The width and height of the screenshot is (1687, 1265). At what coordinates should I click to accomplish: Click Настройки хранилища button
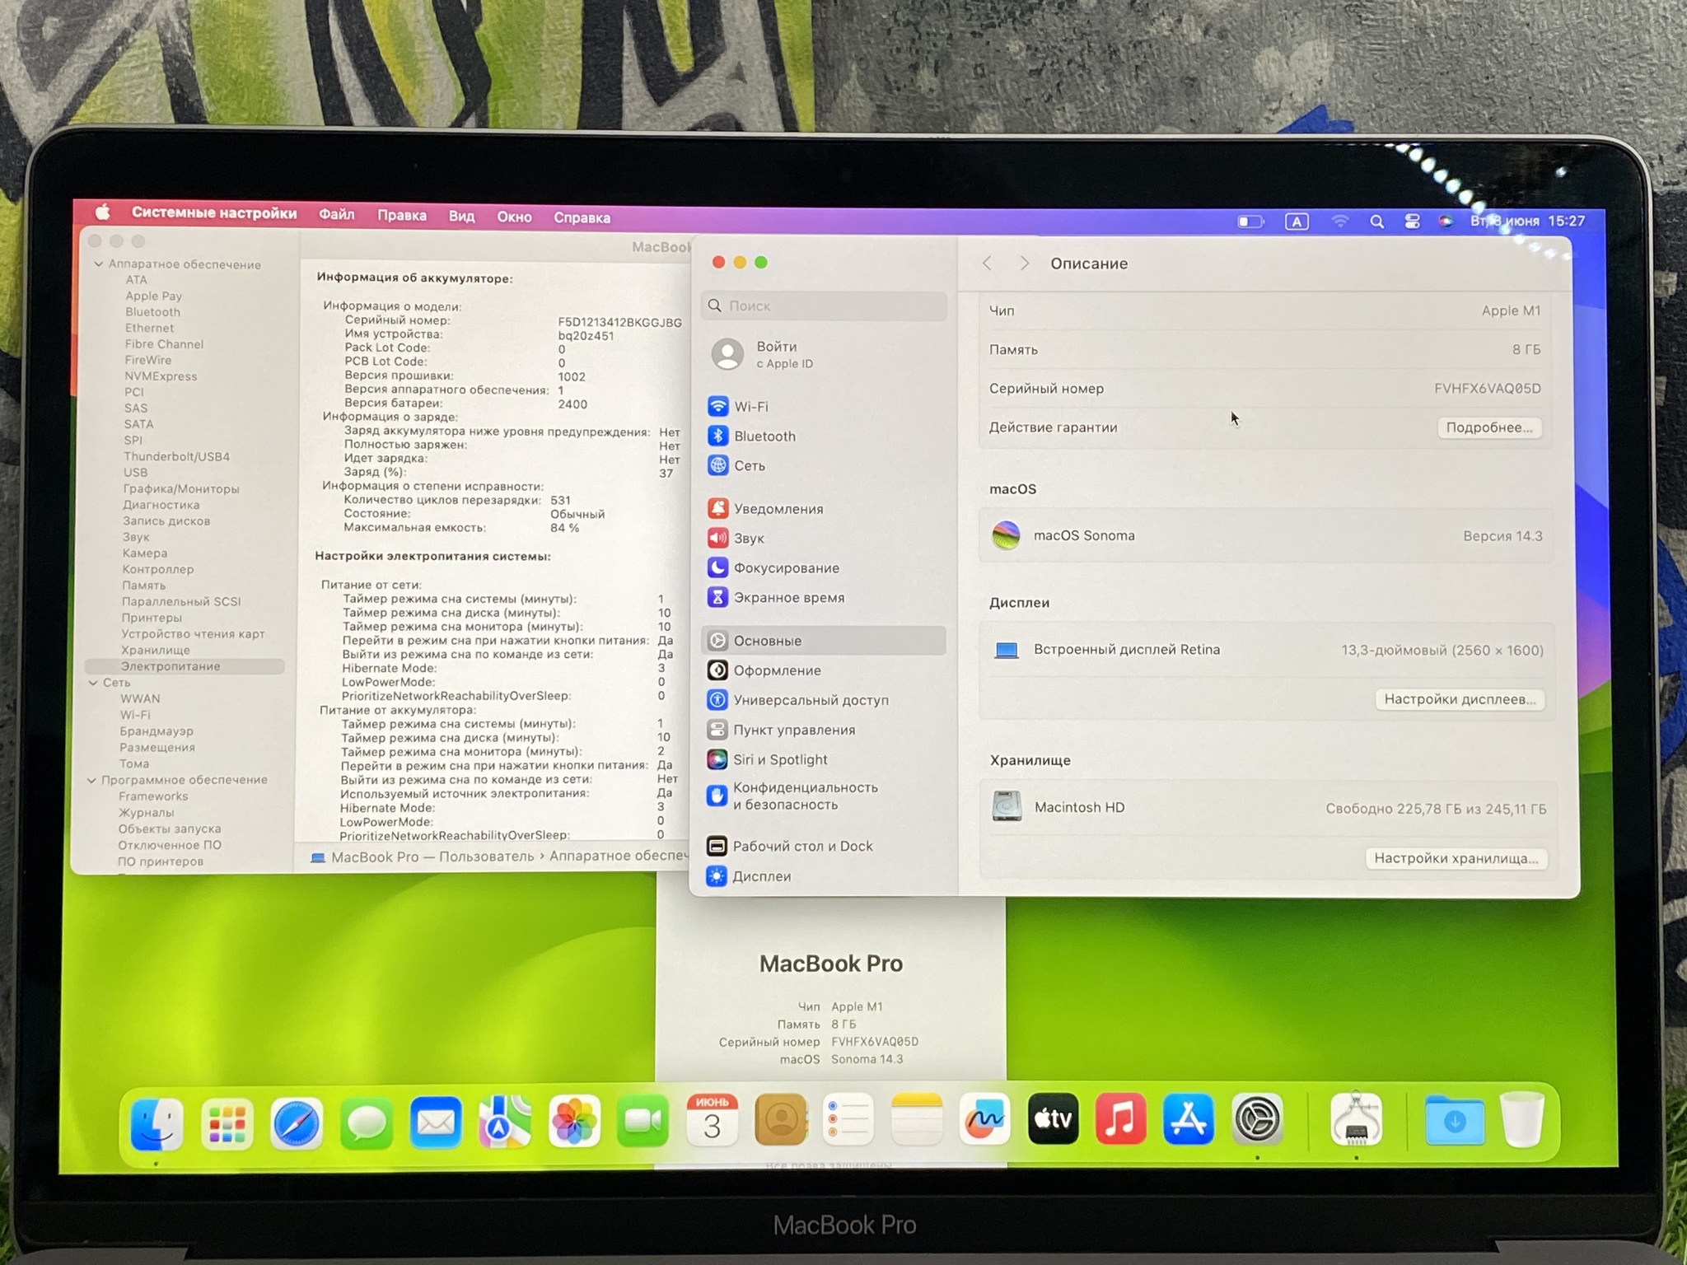(x=1456, y=858)
